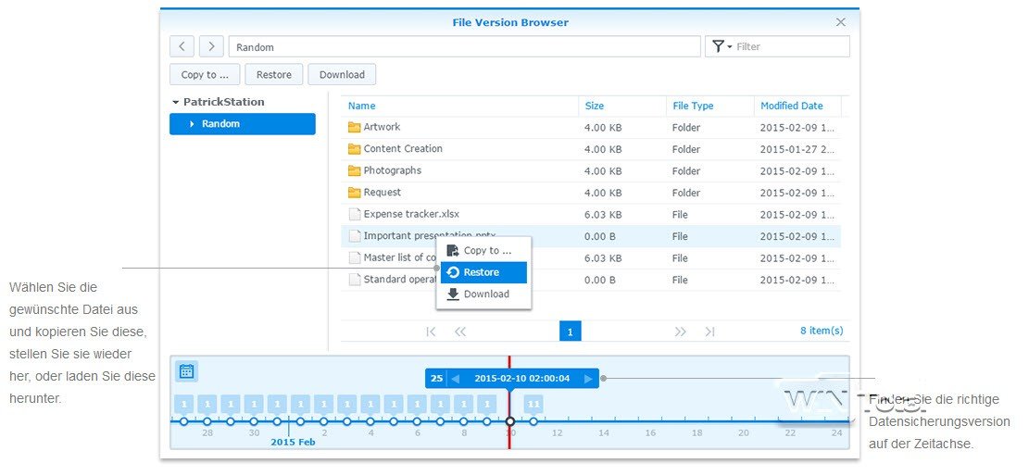The width and height of the screenshot is (1029, 476).
Task: Click the Copy to ... toolbar button
Action: (x=205, y=75)
